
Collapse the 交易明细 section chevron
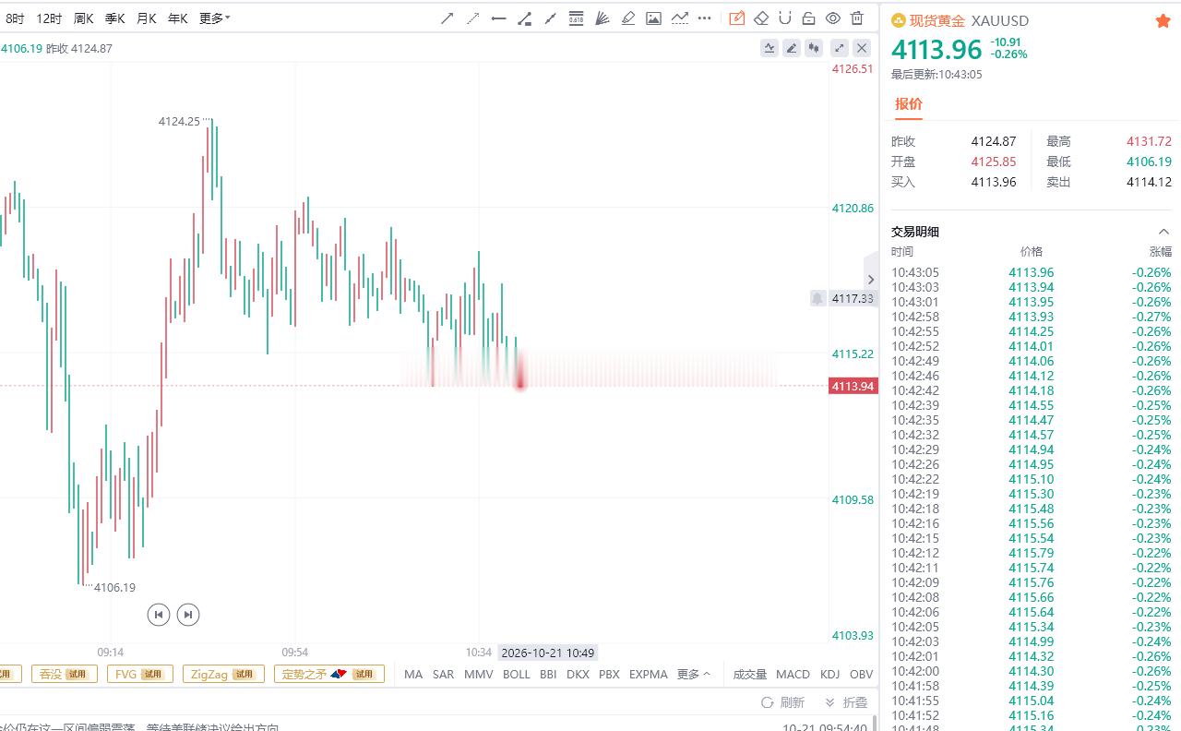1163,232
